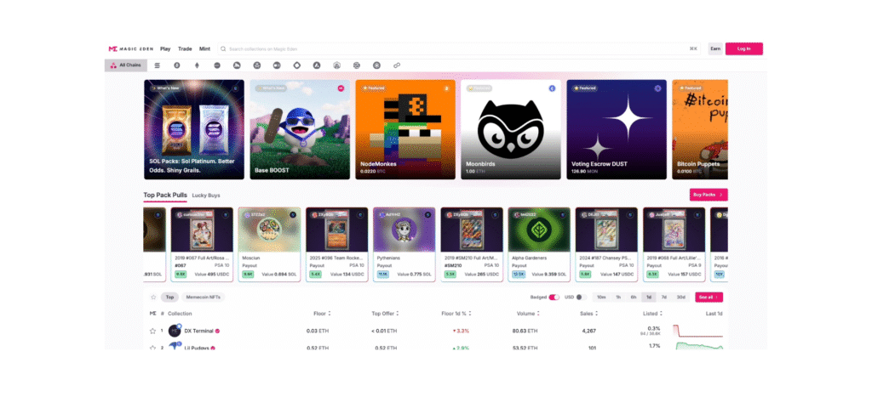
Task: Toggle the USD currency switch
Action: (x=581, y=297)
